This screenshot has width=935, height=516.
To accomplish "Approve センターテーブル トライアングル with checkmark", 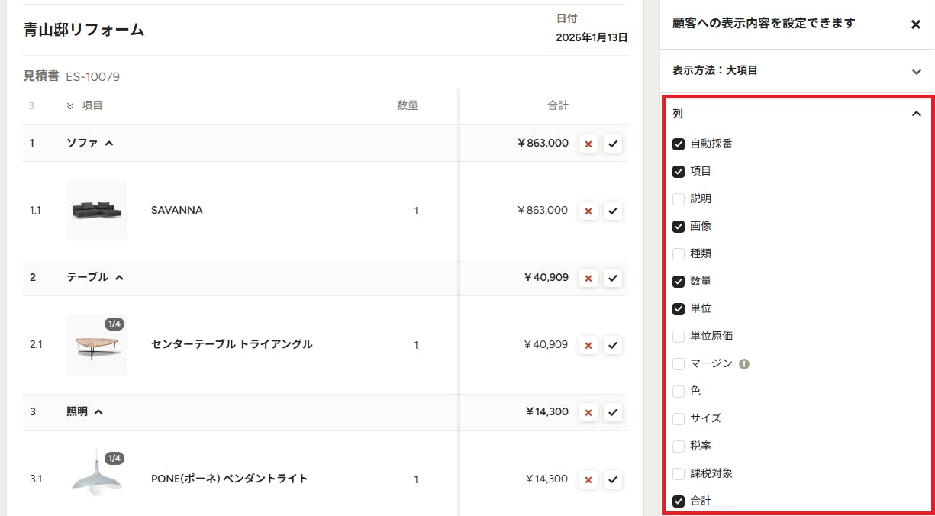I will [613, 345].
